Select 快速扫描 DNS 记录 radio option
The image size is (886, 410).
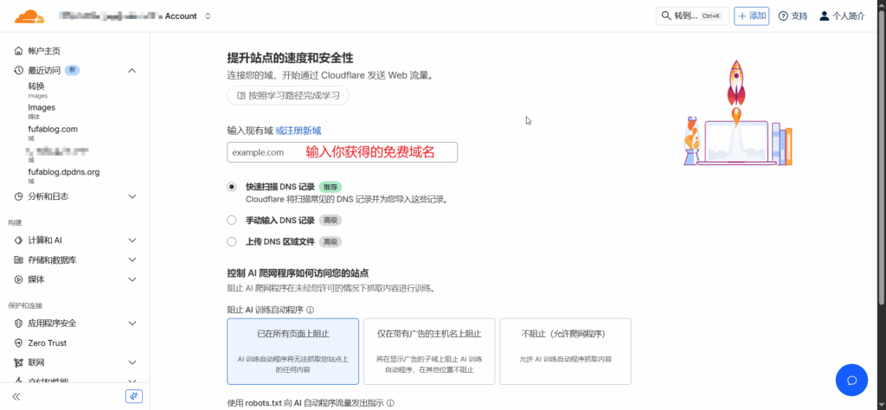pyautogui.click(x=231, y=186)
